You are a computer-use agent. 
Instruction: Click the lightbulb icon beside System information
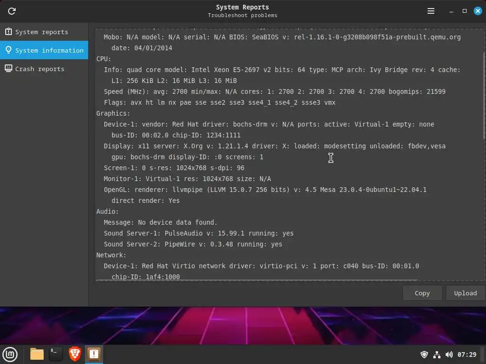click(x=9, y=50)
